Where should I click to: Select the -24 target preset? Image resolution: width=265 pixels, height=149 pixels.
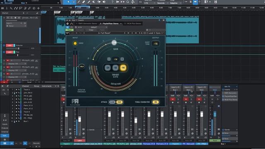point(108,68)
